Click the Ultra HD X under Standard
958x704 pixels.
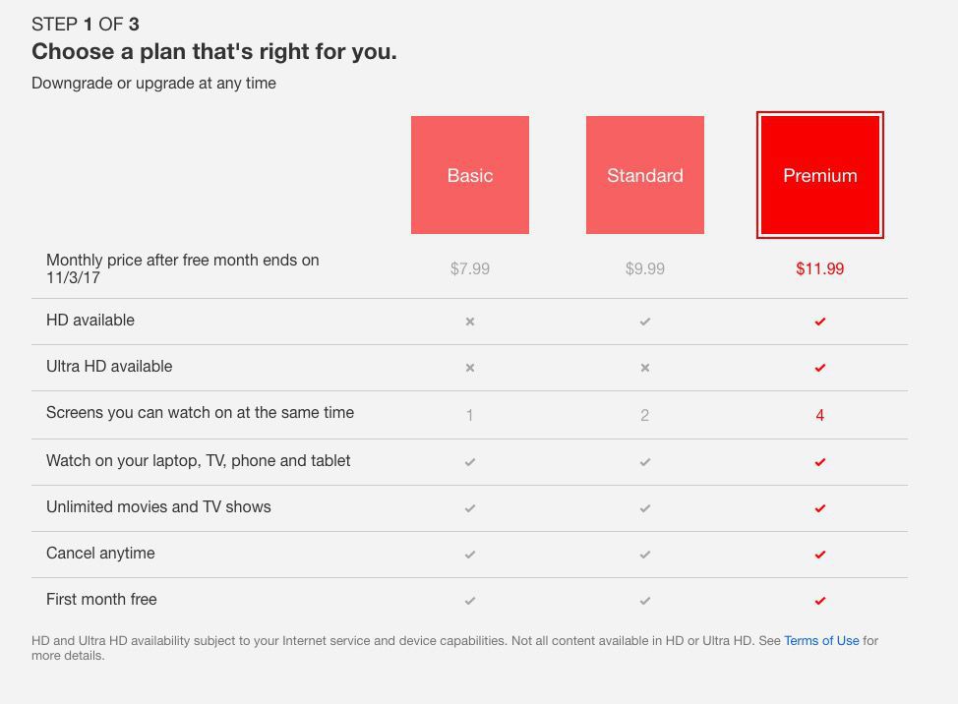645,367
